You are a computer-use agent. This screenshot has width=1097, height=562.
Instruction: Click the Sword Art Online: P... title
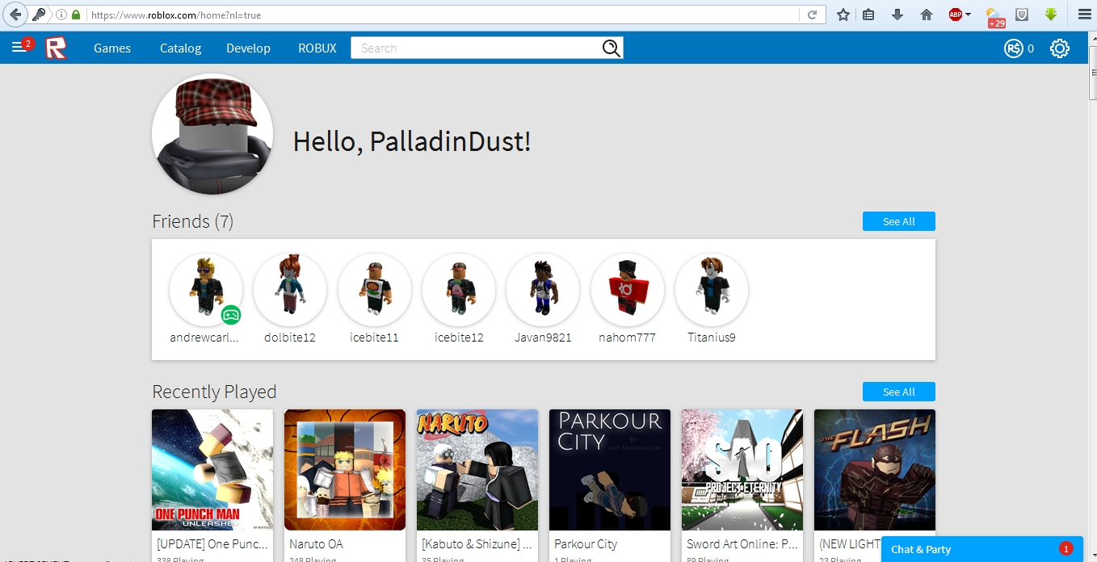coord(742,544)
